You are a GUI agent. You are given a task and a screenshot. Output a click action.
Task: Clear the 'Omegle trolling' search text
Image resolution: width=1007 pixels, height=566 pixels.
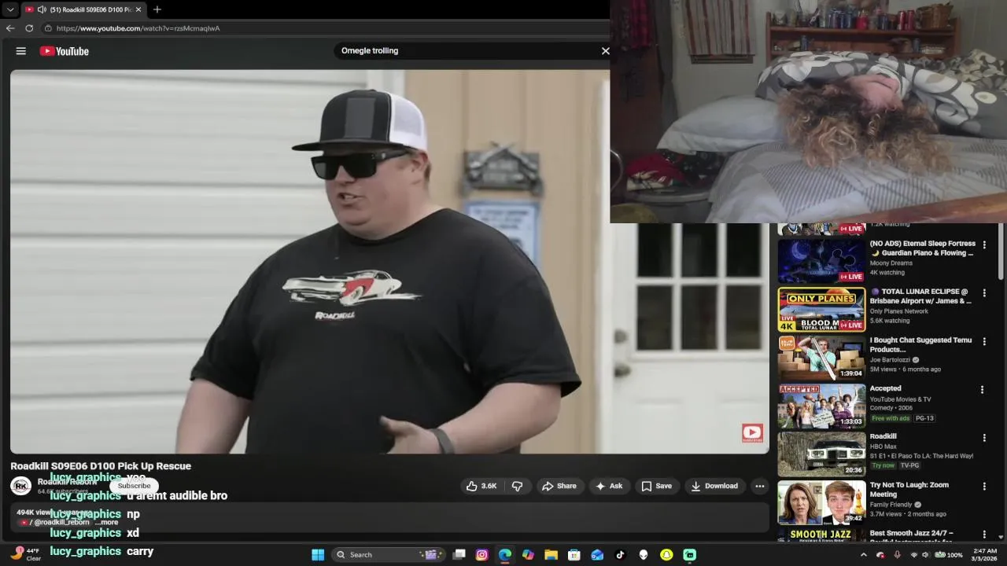click(605, 50)
